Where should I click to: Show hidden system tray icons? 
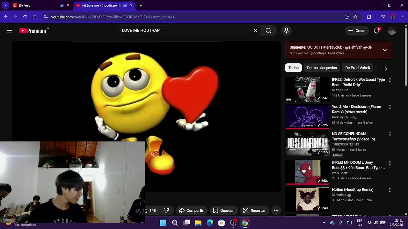coord(324,223)
